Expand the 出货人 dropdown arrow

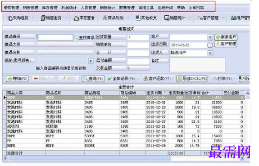coord(210,53)
